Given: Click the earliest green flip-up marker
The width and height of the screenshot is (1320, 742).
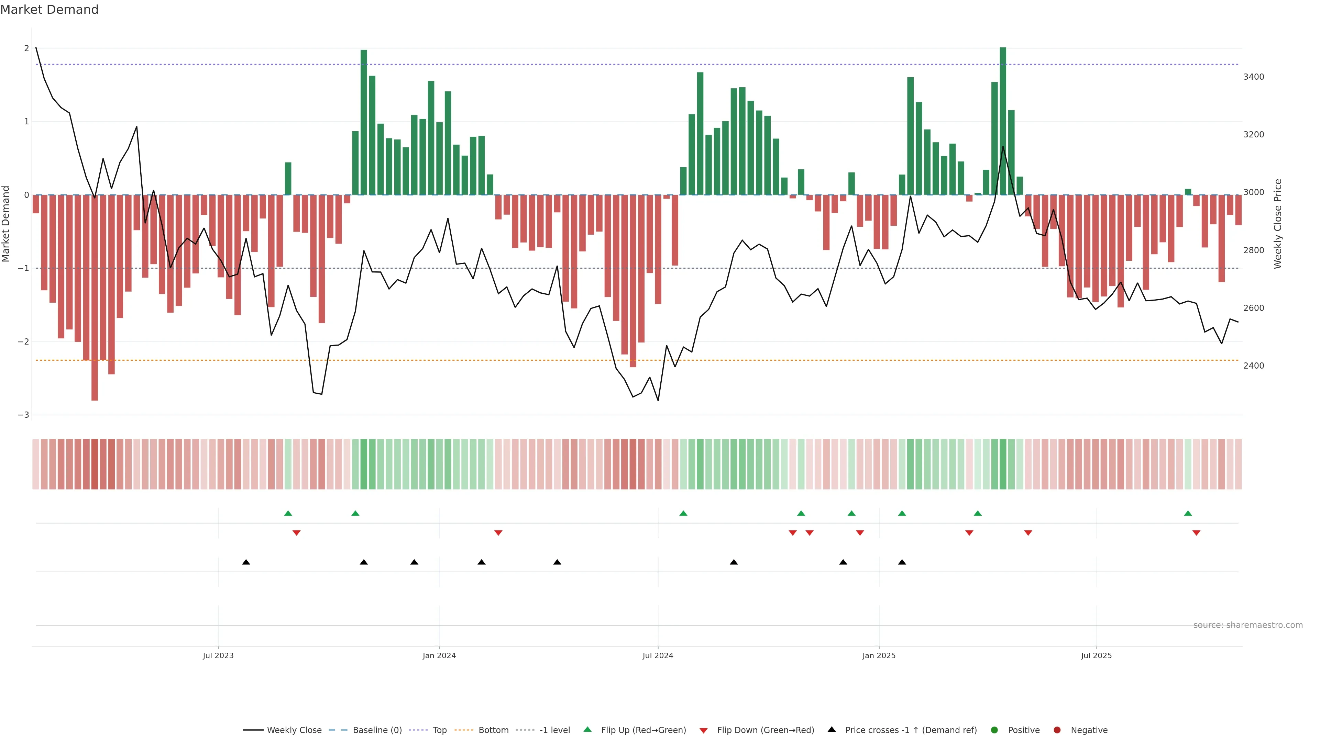Looking at the screenshot, I should pos(288,513).
